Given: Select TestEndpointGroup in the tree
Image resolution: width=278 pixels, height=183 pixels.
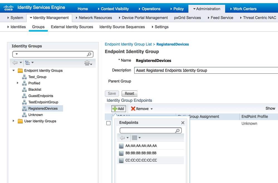Looking at the screenshot, I should tap(43, 102).
